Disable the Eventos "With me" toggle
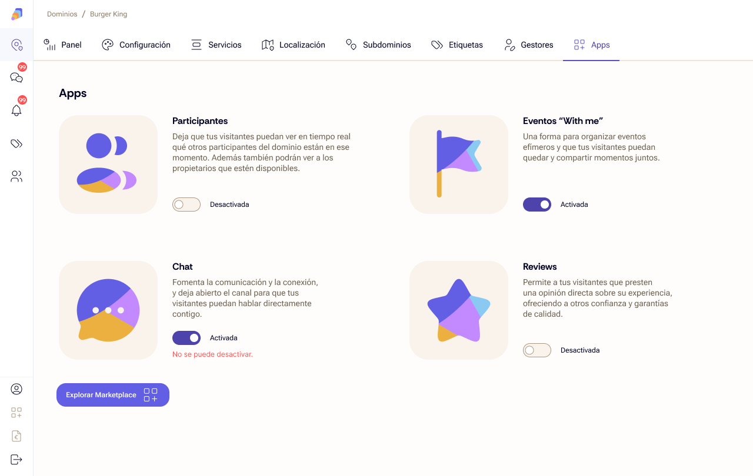Image resolution: width=753 pixels, height=476 pixels. pos(537,205)
